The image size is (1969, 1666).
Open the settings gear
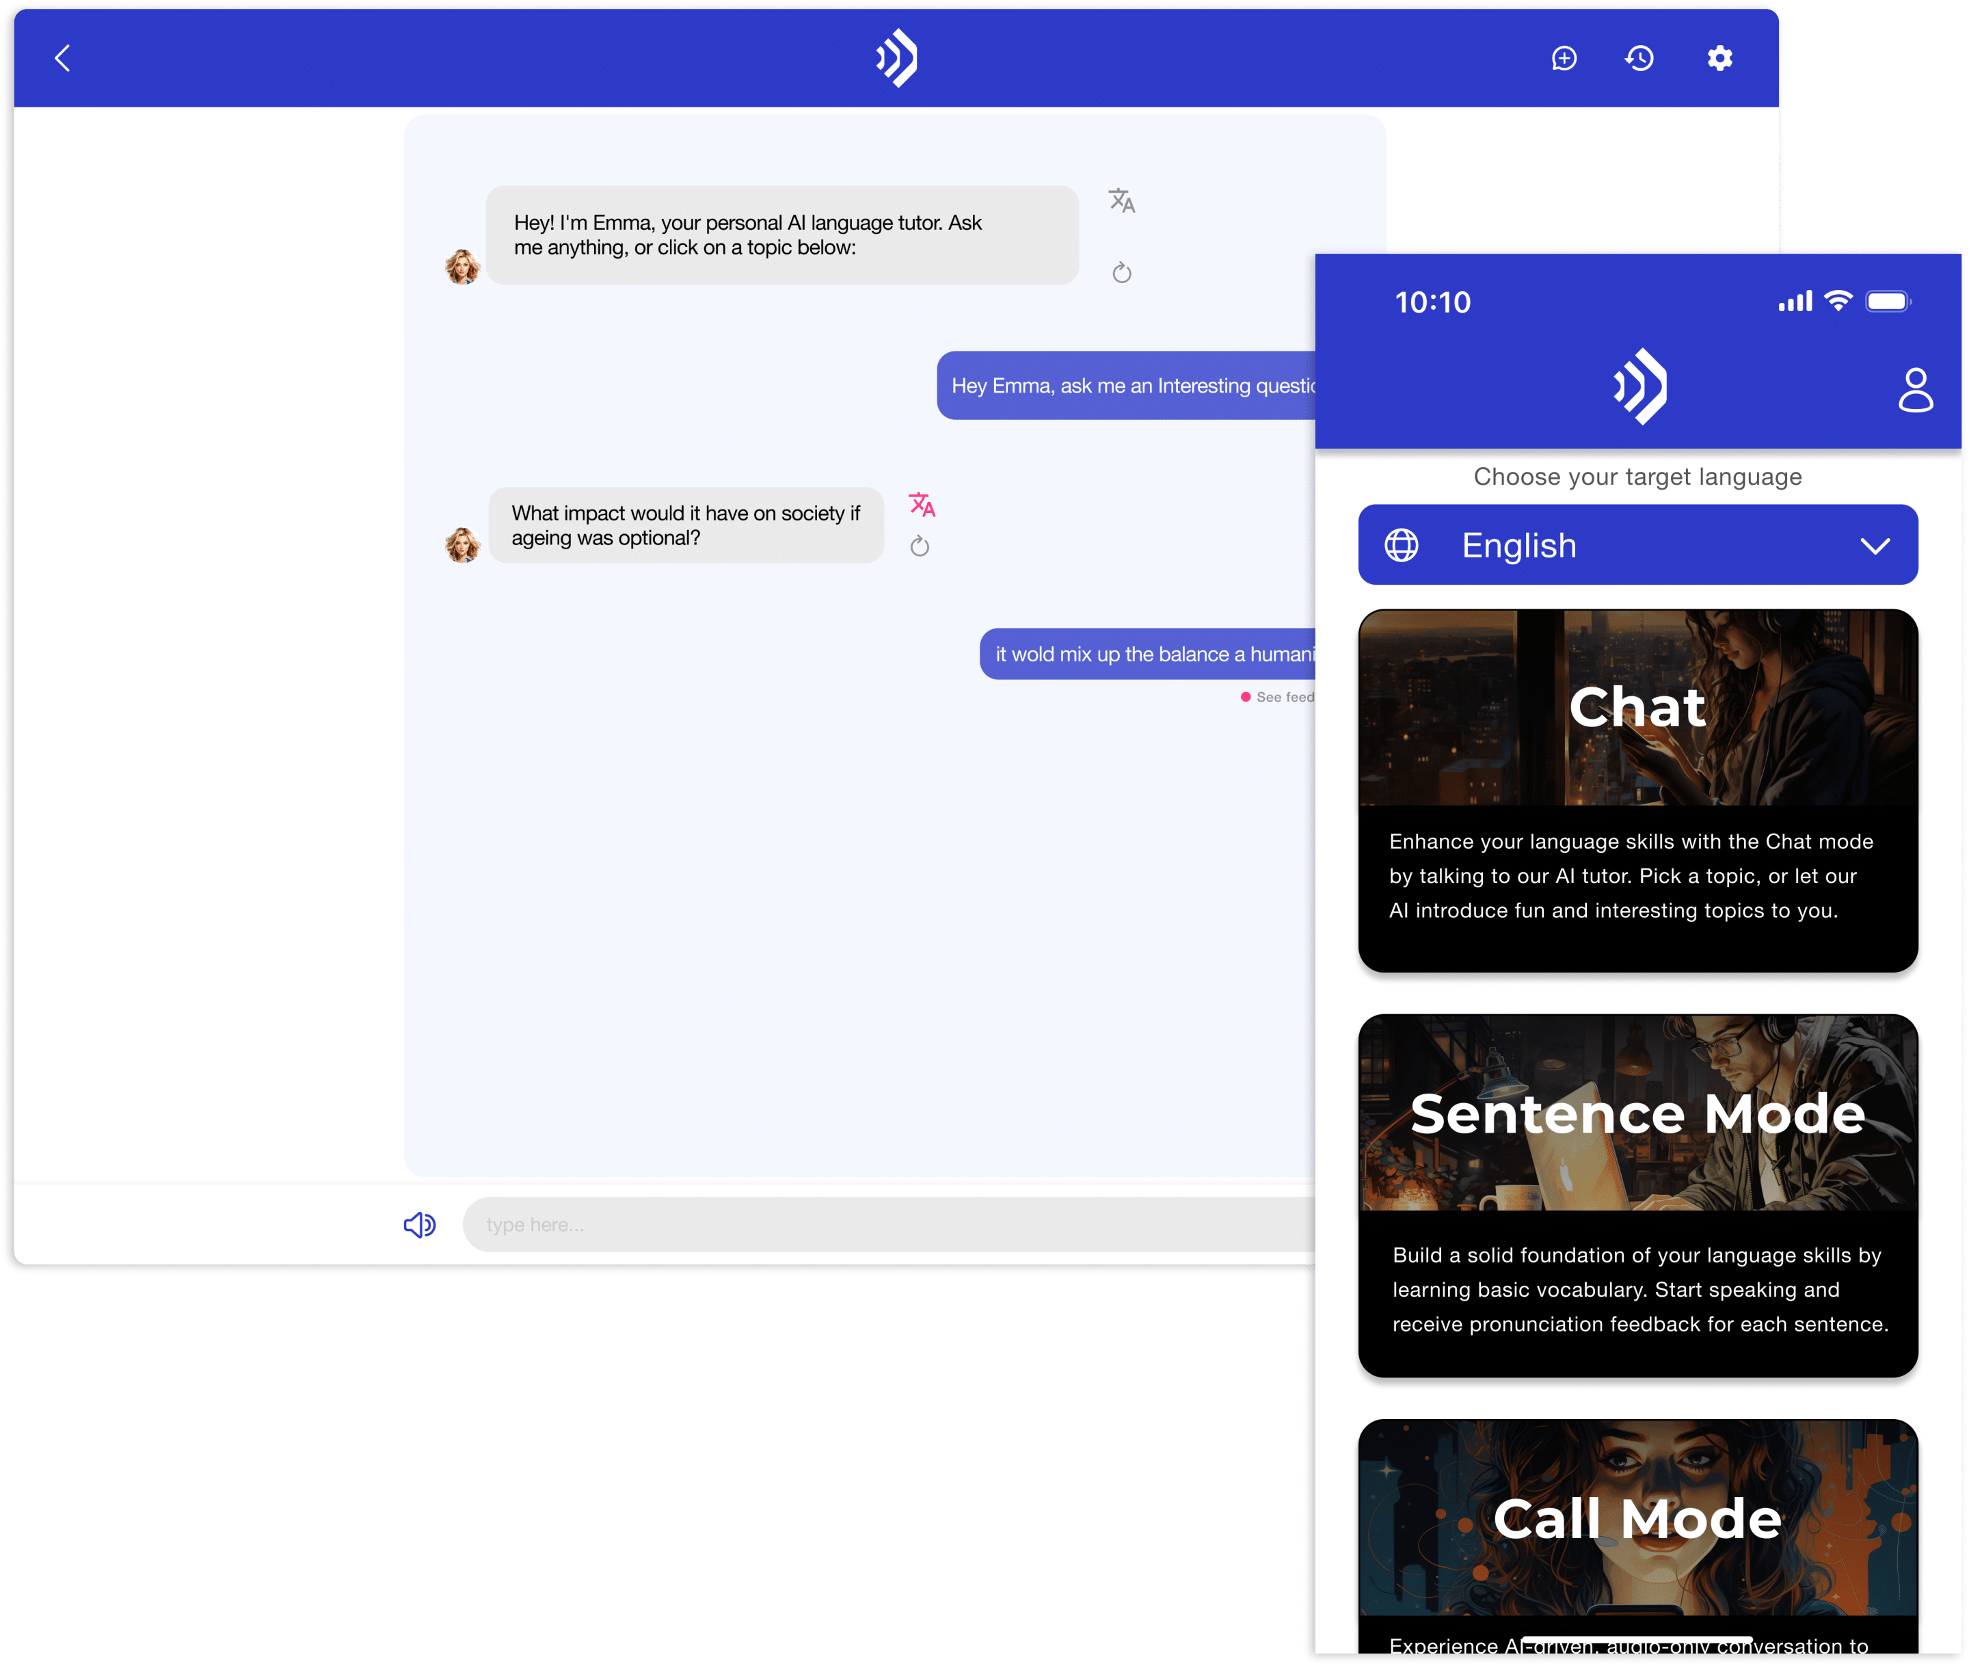point(1720,57)
